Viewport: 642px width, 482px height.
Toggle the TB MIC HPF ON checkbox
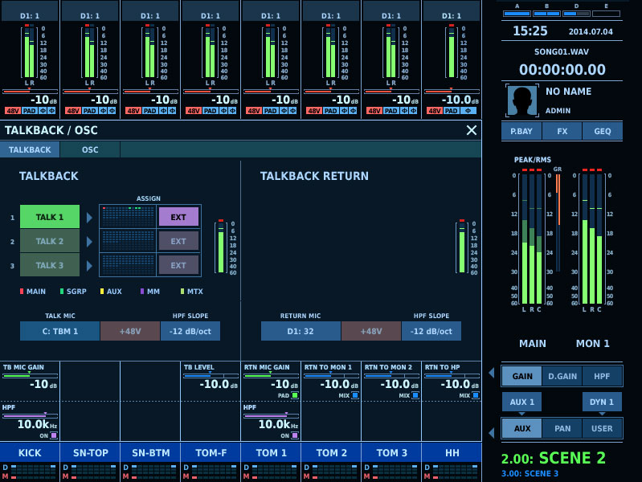pyautogui.click(x=54, y=435)
